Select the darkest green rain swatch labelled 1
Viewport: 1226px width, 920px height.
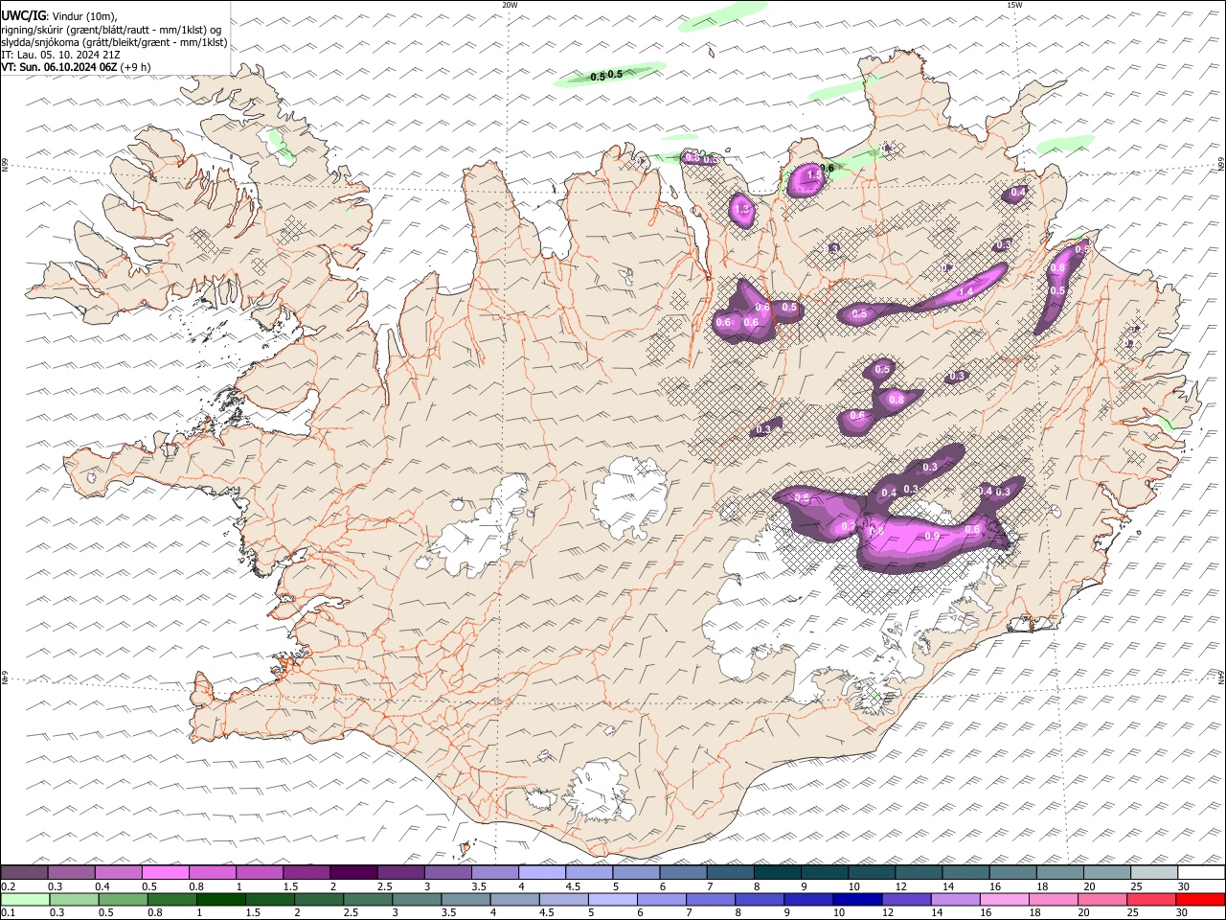tap(220, 899)
